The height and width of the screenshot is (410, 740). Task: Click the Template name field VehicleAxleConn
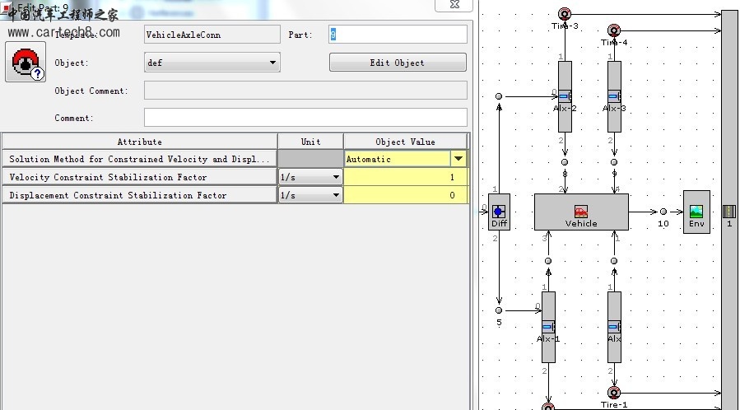212,35
